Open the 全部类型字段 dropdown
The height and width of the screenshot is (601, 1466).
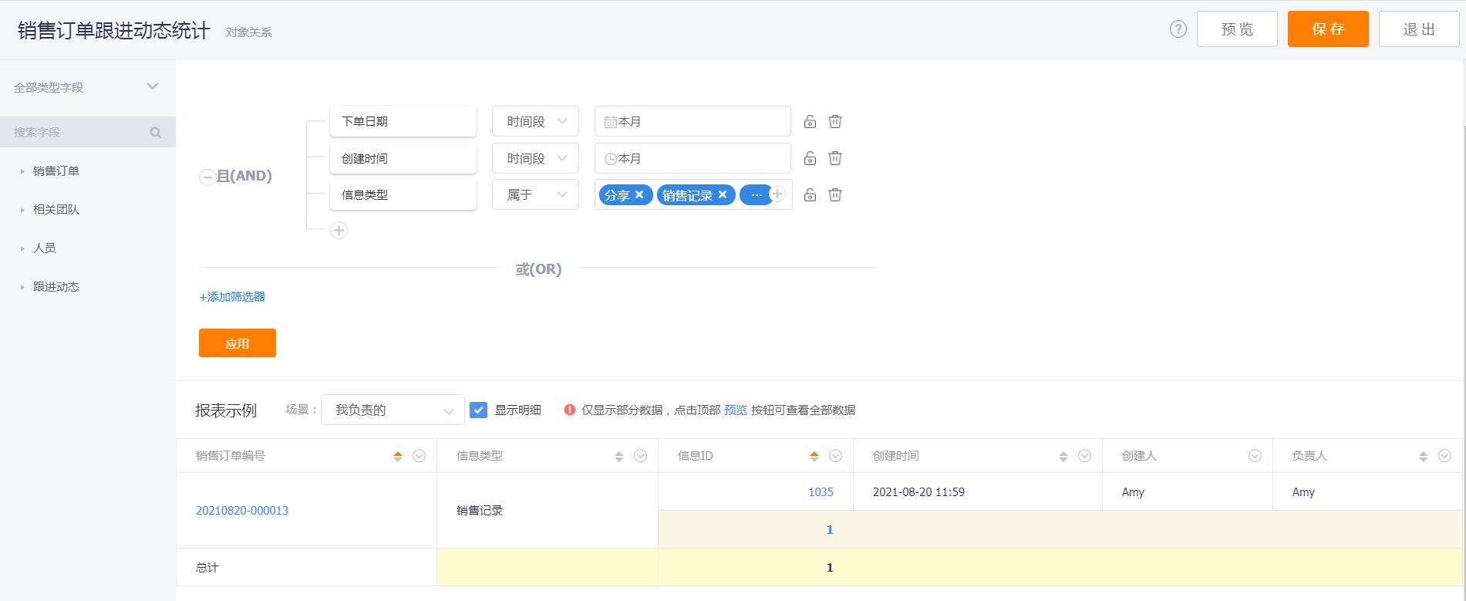87,87
